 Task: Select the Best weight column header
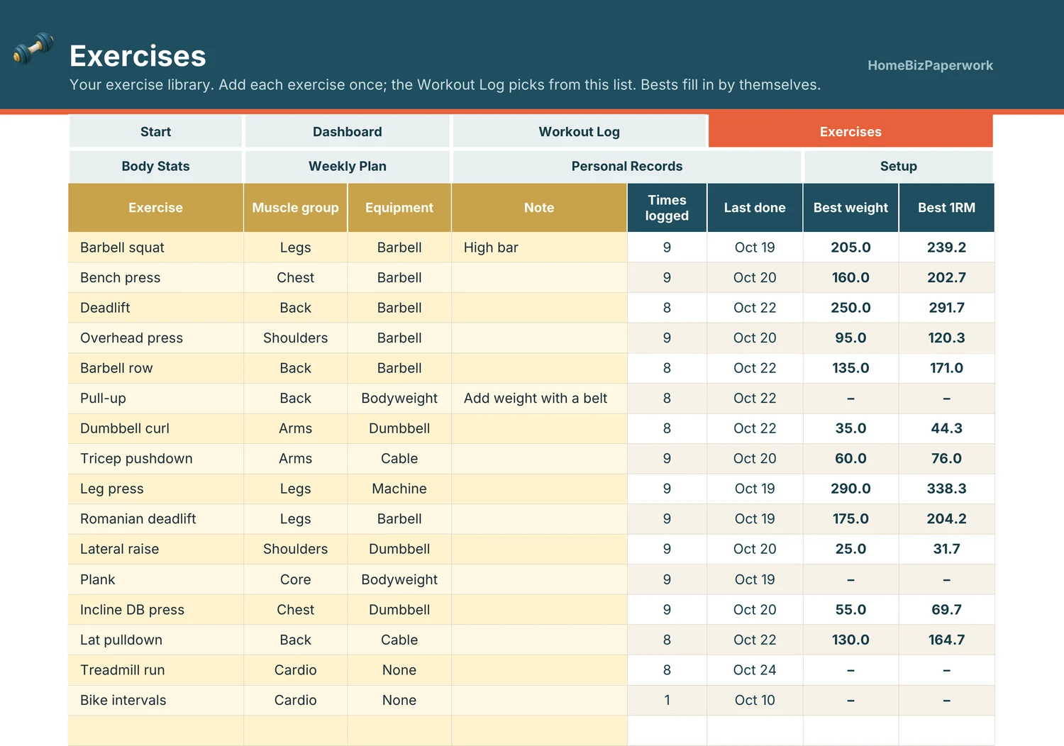click(x=850, y=208)
